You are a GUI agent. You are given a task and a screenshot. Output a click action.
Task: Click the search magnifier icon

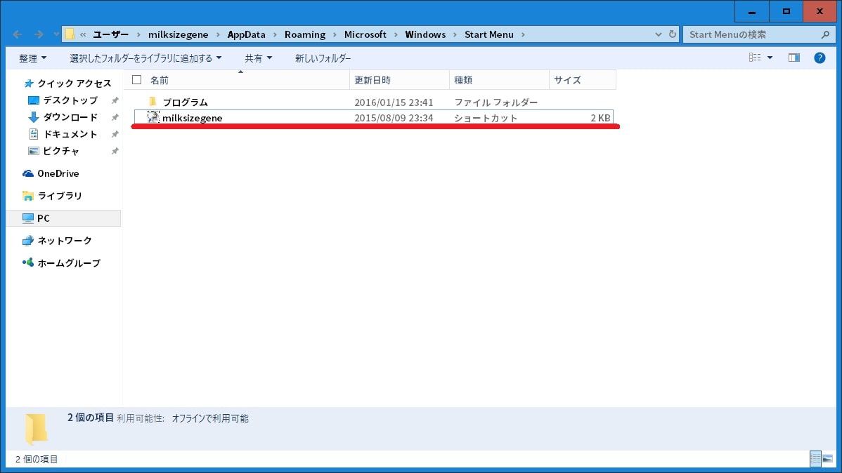click(825, 34)
